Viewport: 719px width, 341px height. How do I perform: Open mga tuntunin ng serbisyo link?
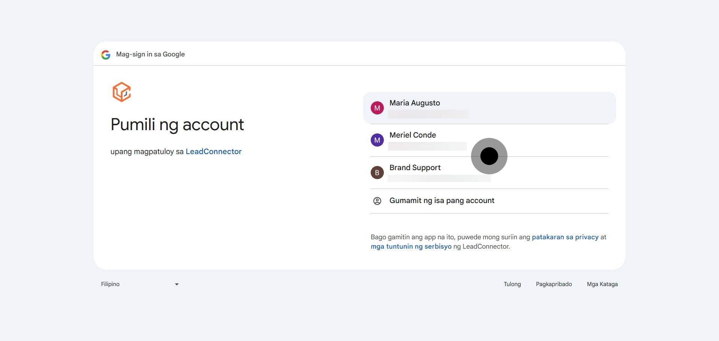click(x=411, y=246)
